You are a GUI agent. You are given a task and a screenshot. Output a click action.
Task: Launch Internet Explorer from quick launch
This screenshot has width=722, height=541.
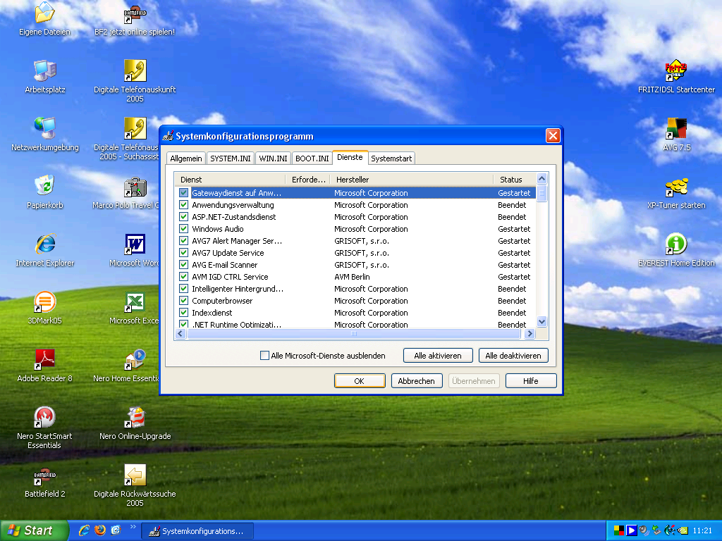85,530
